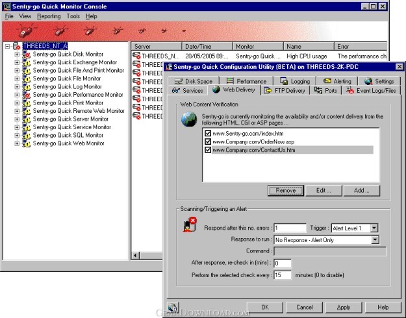Uncheck www.Company.com/OrderNow.asp checkbox
The image size is (406, 318).
(208, 141)
